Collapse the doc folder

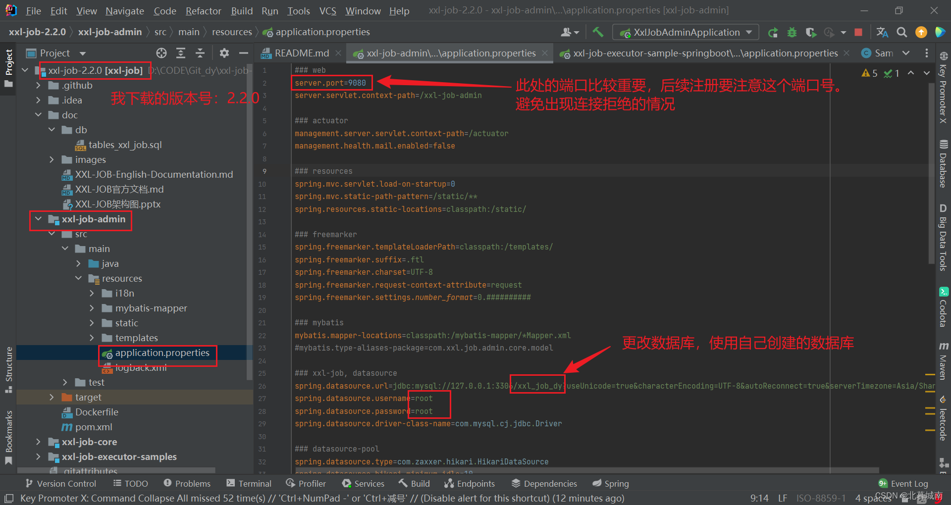point(38,115)
